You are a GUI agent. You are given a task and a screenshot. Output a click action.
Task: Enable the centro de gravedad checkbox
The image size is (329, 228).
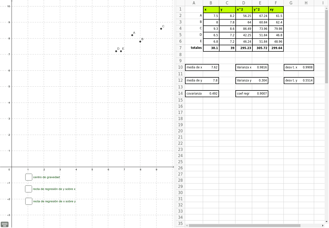(29, 177)
